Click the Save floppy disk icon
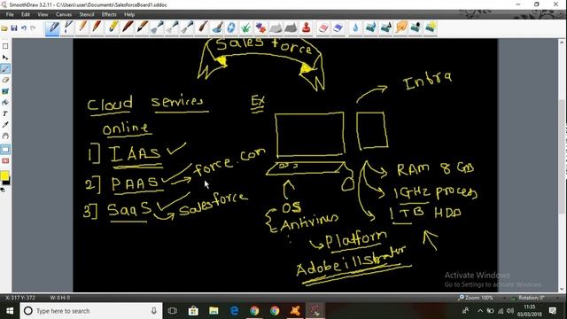 click(14, 28)
